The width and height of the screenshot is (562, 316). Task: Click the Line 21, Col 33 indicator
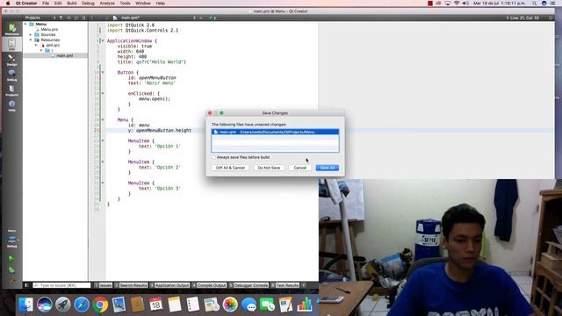[x=525, y=18]
